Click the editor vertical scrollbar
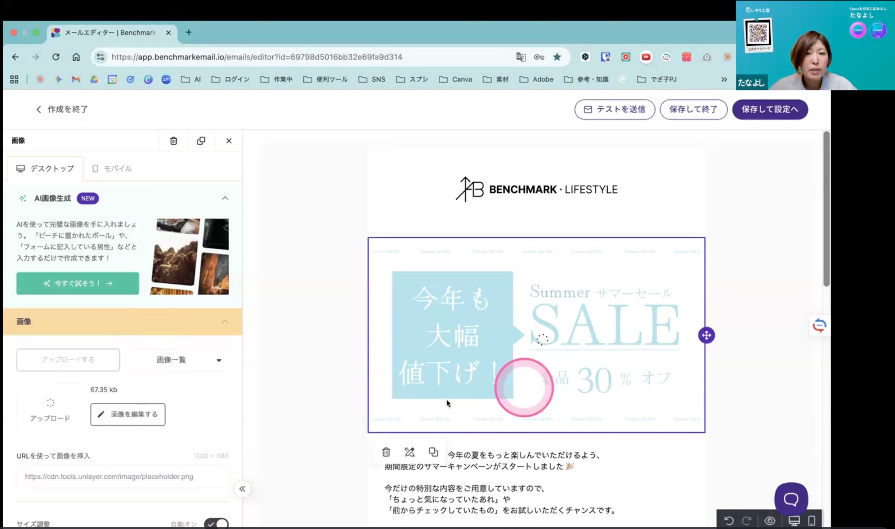 click(826, 209)
